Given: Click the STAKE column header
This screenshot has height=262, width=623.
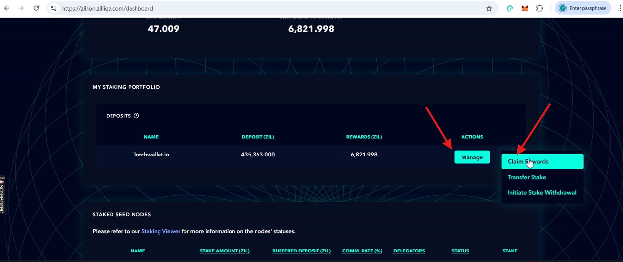Looking at the screenshot, I should (x=510, y=251).
